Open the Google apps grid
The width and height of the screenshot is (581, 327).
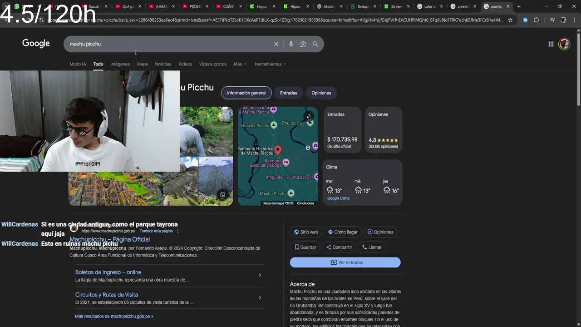pos(551,44)
